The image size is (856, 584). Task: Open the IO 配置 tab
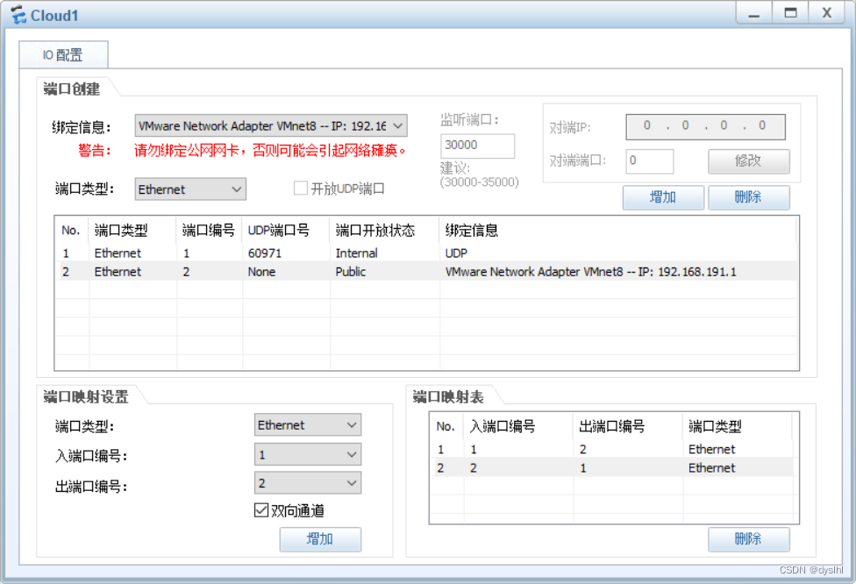click(x=63, y=55)
